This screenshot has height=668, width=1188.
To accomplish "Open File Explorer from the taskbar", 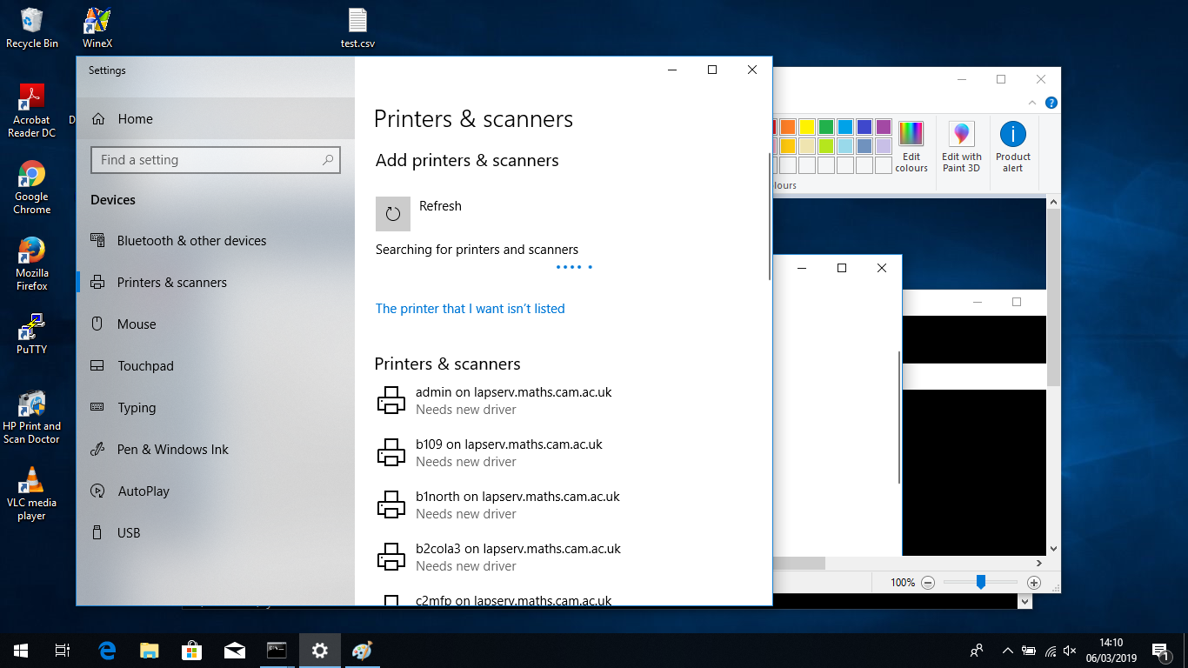I will [x=150, y=651].
